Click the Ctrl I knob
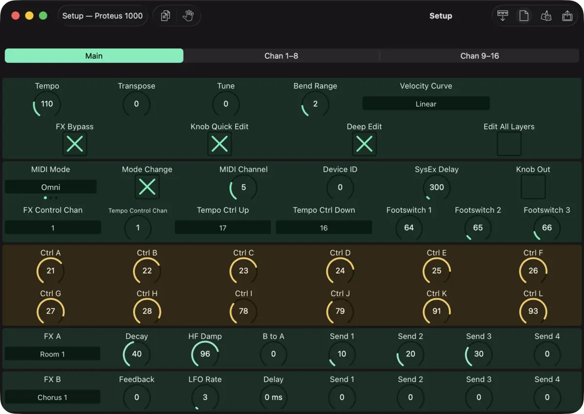Viewport: 584px width, 414px height. pos(243,311)
